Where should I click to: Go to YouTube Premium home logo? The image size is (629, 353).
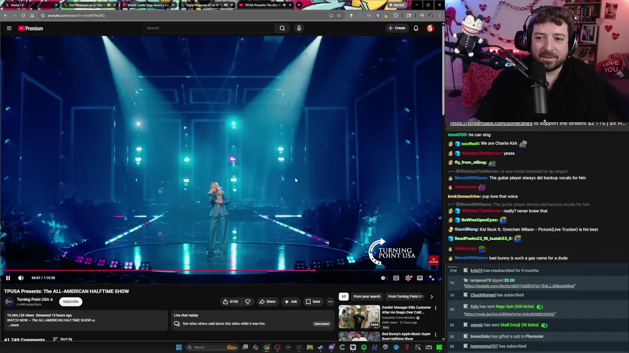(x=30, y=28)
